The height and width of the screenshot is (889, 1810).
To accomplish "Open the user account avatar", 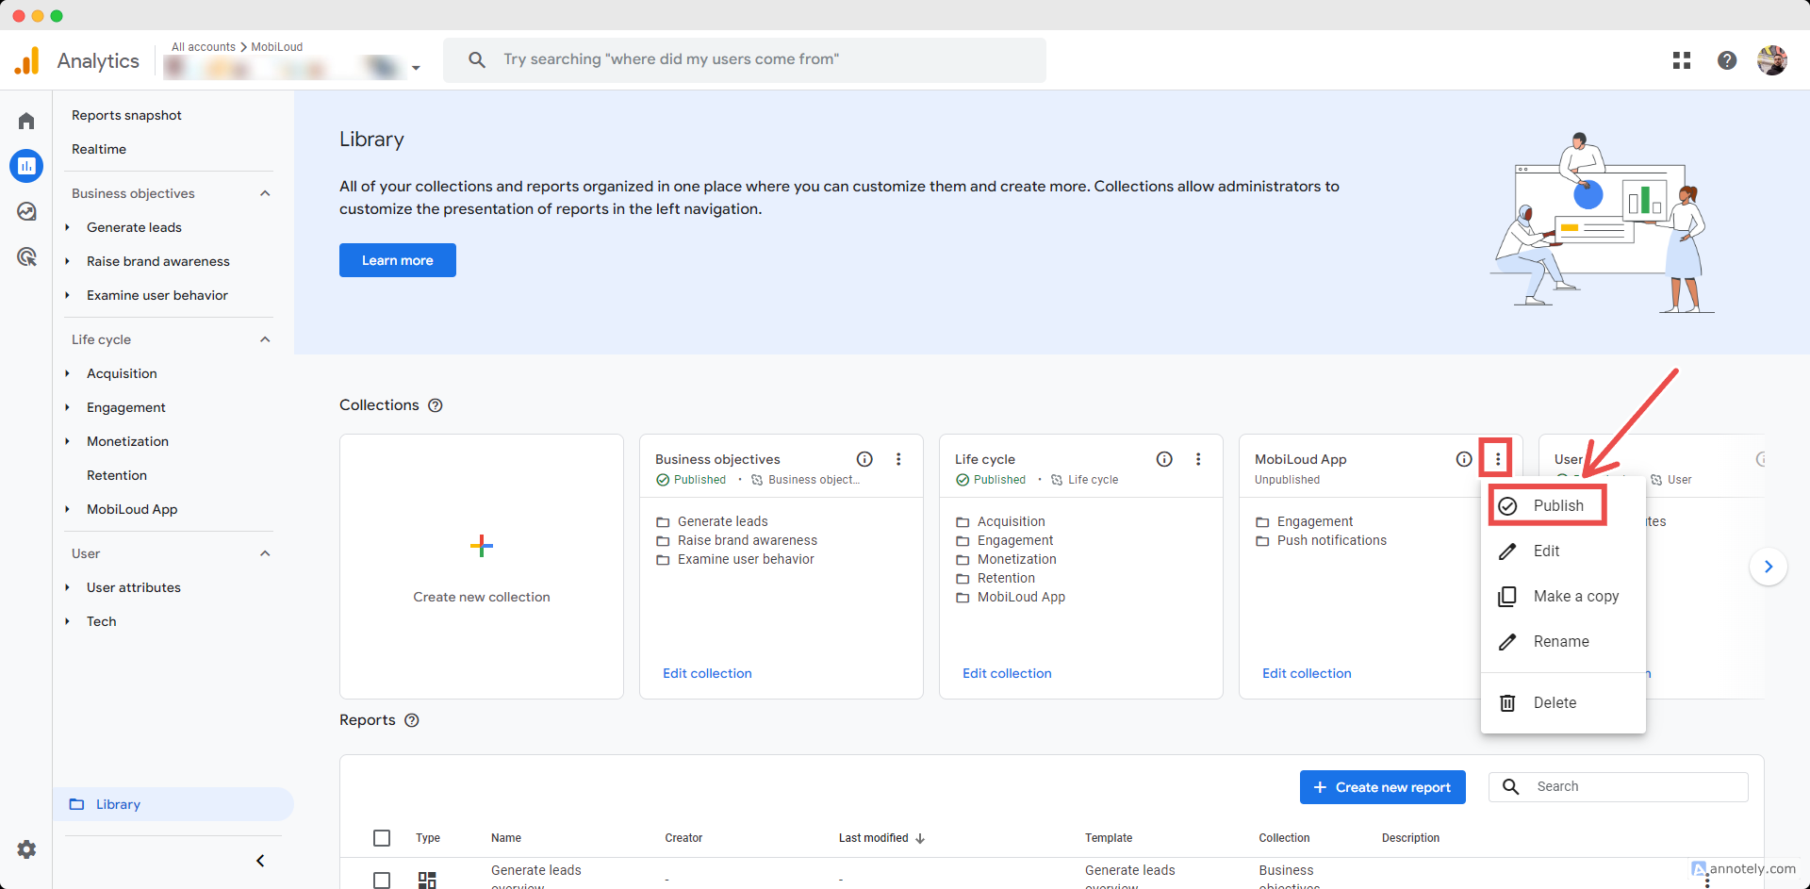I will click(x=1772, y=60).
